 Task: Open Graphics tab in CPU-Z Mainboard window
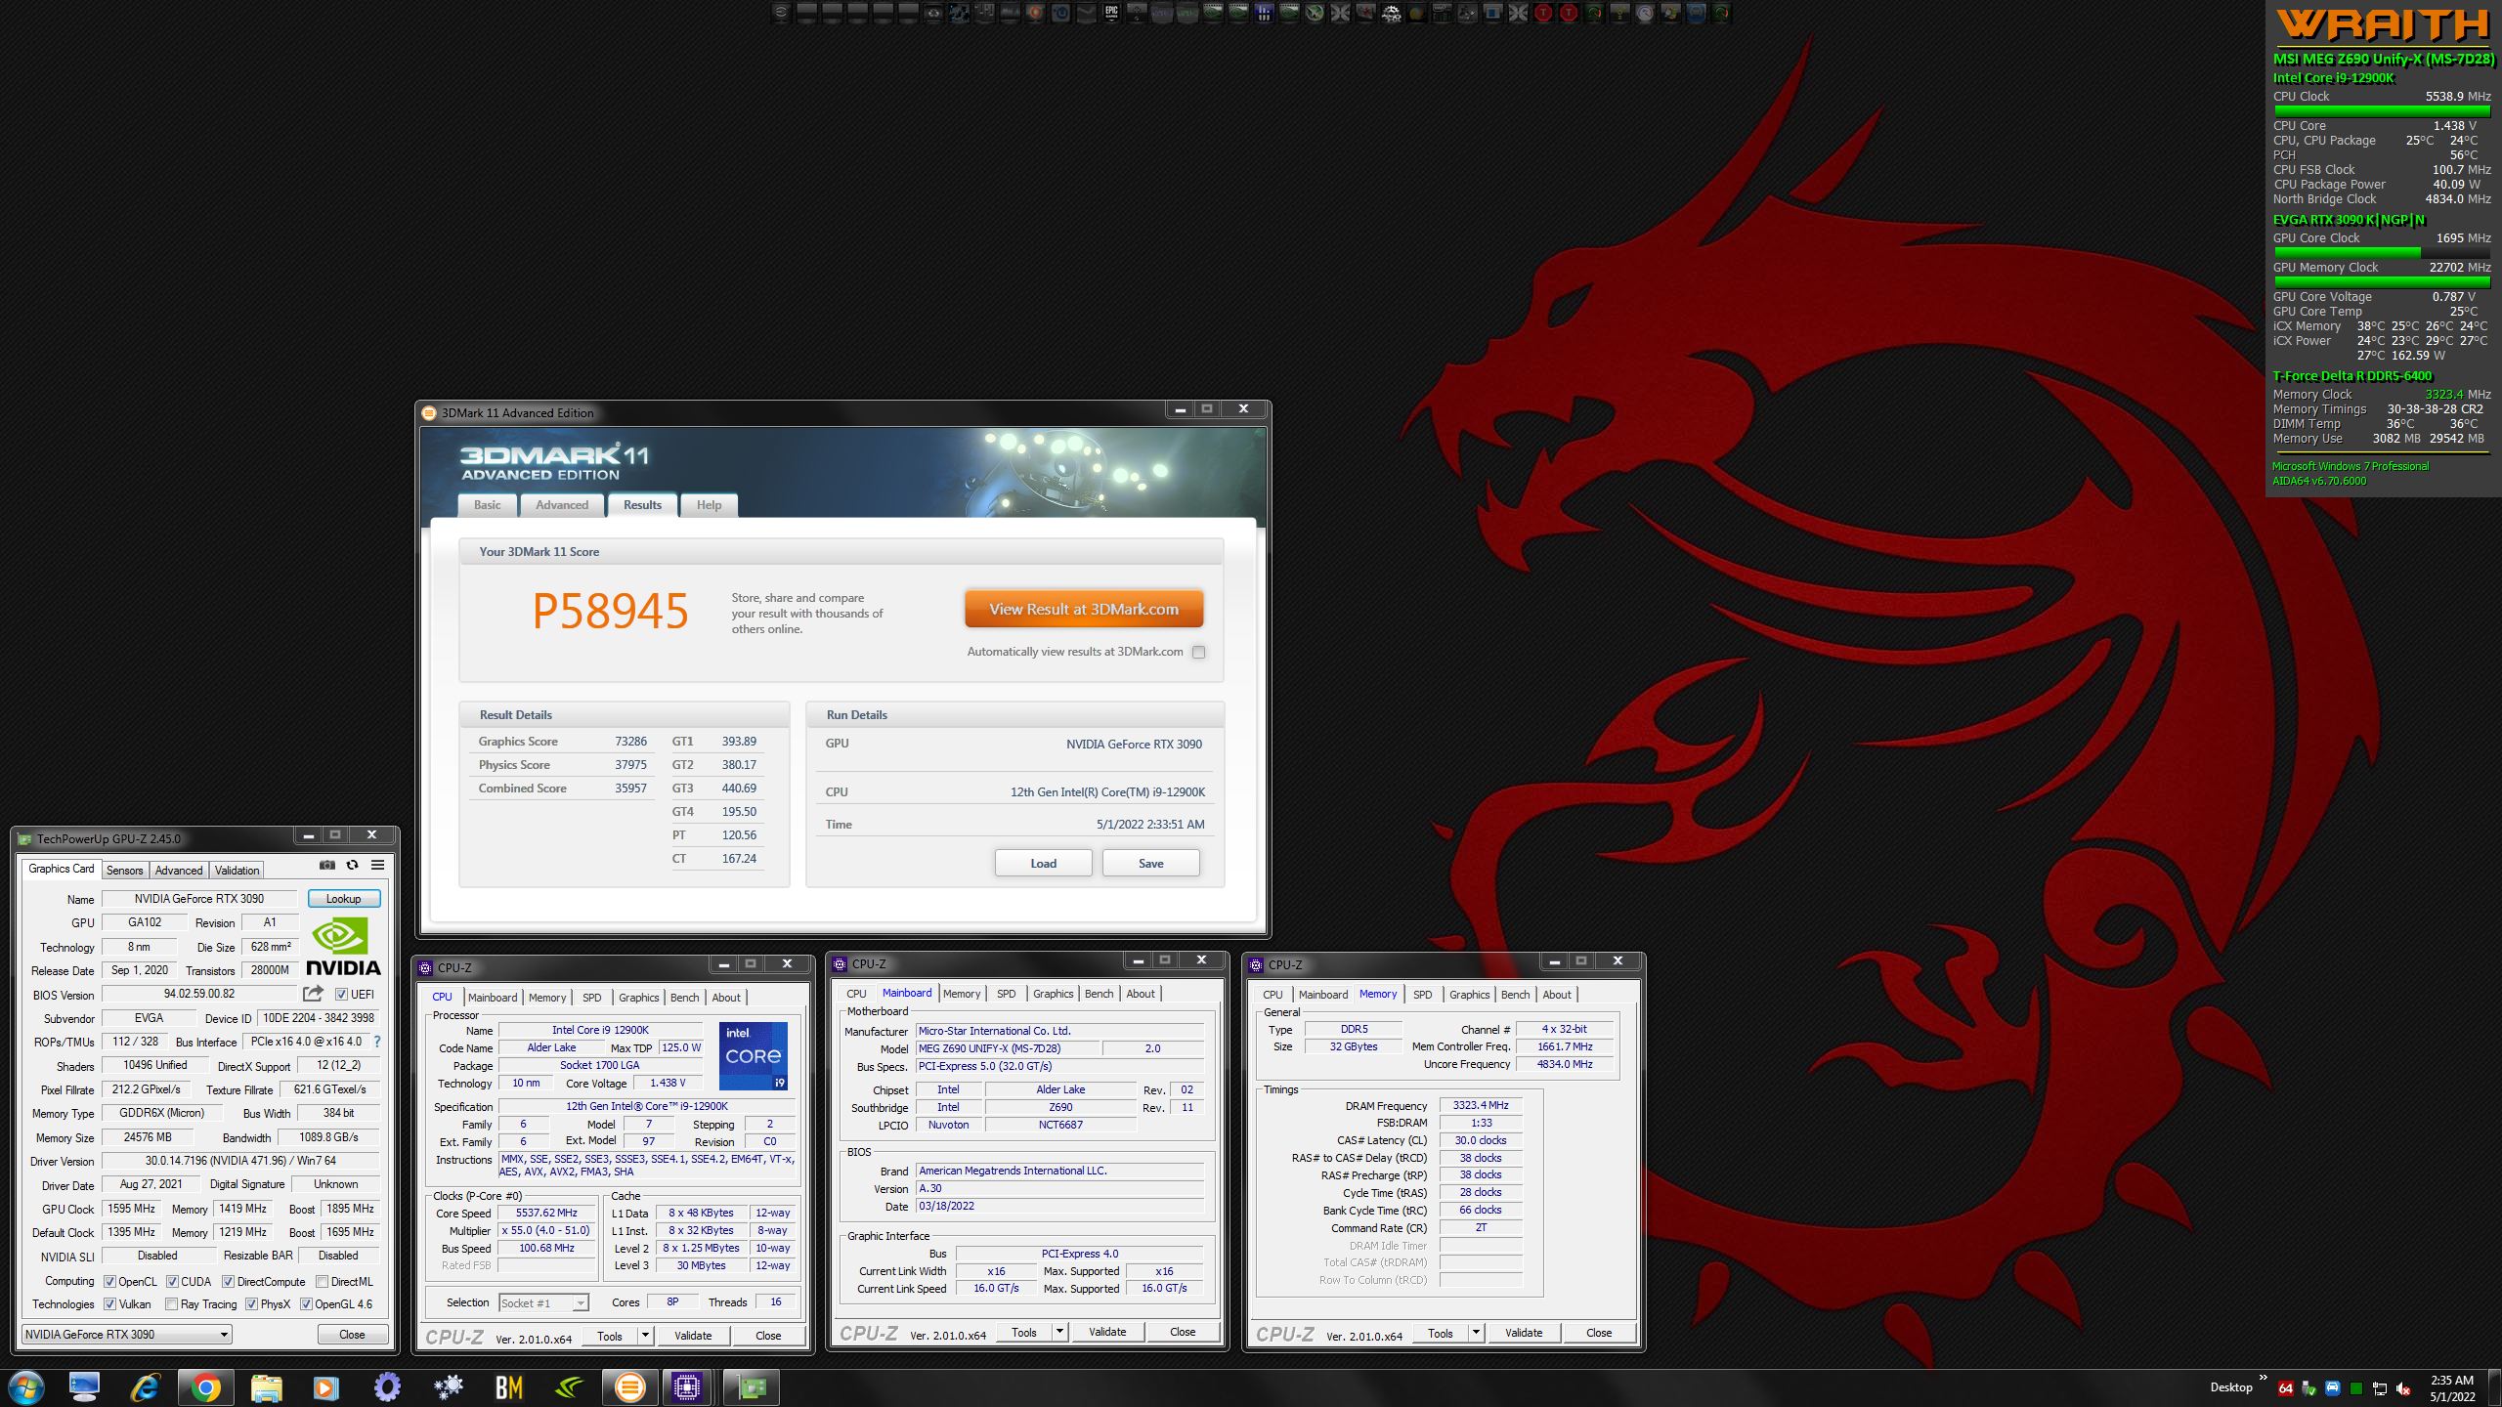[1053, 994]
